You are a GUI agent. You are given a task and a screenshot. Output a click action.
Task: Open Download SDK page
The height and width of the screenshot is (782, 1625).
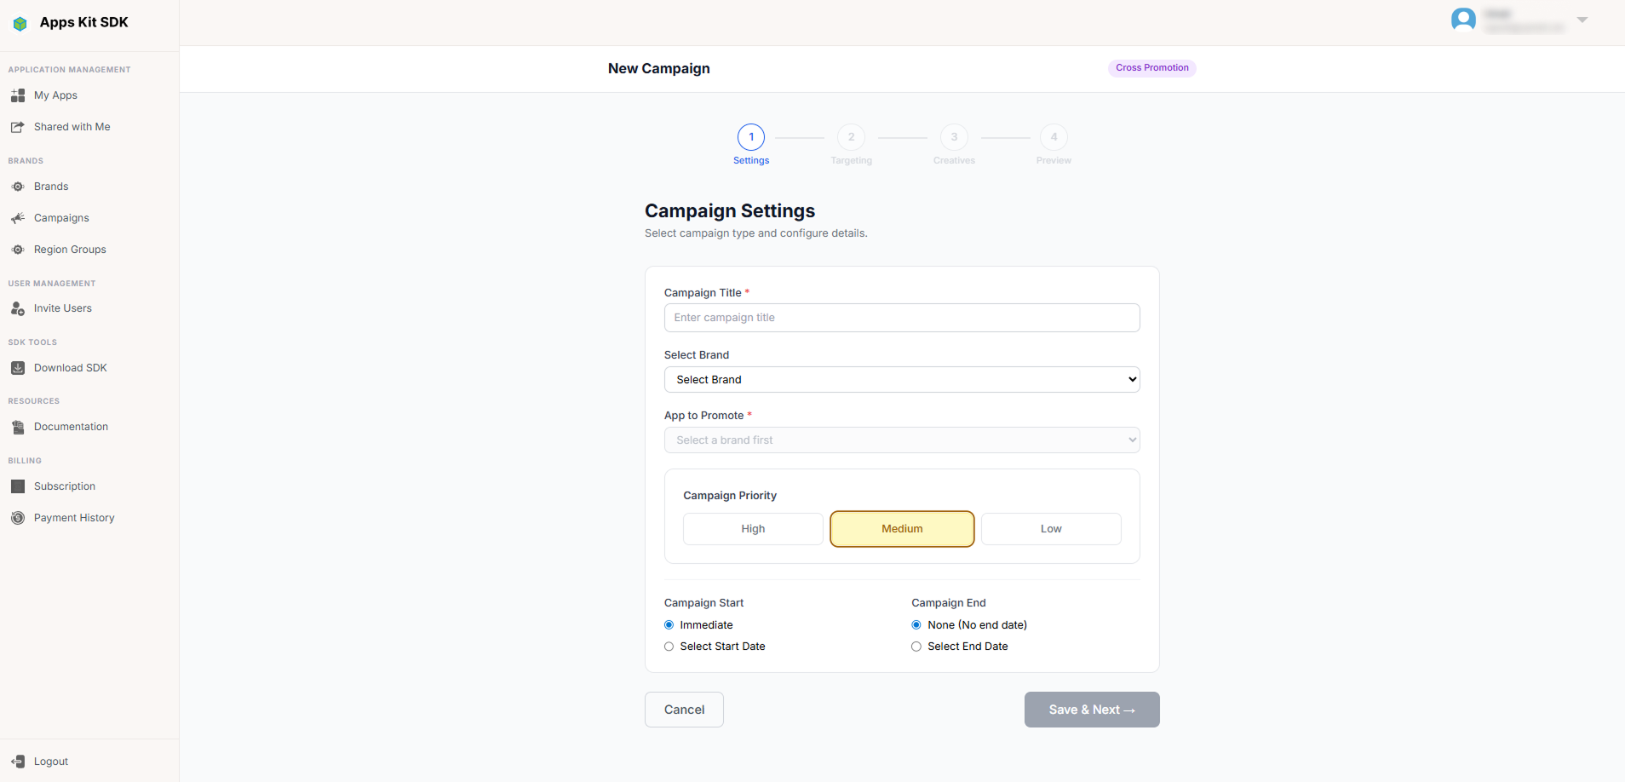coord(71,368)
